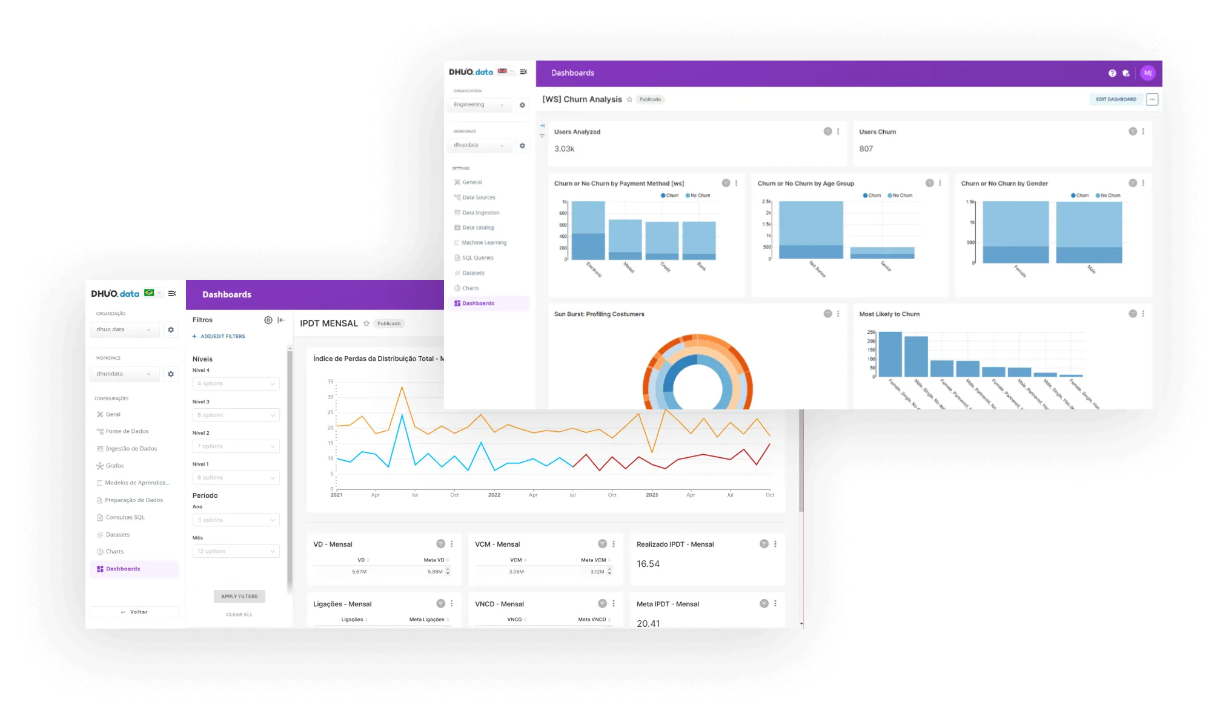Image resolution: width=1223 pixels, height=714 pixels.
Task: Star the IPDT MENSAL dashboard as favorite
Action: (x=366, y=323)
